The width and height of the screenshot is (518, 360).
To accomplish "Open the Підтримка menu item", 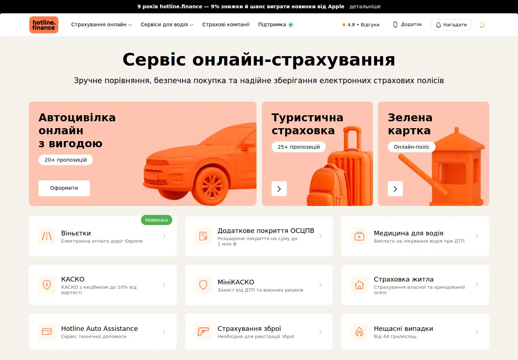I will 272,25.
